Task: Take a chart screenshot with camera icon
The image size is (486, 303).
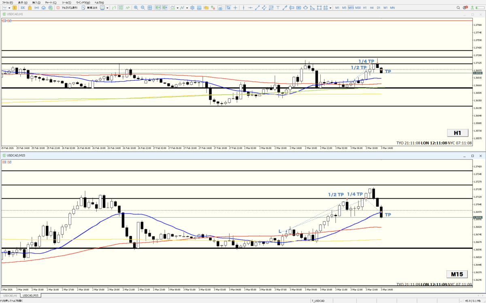Action: pyautogui.click(x=220, y=8)
